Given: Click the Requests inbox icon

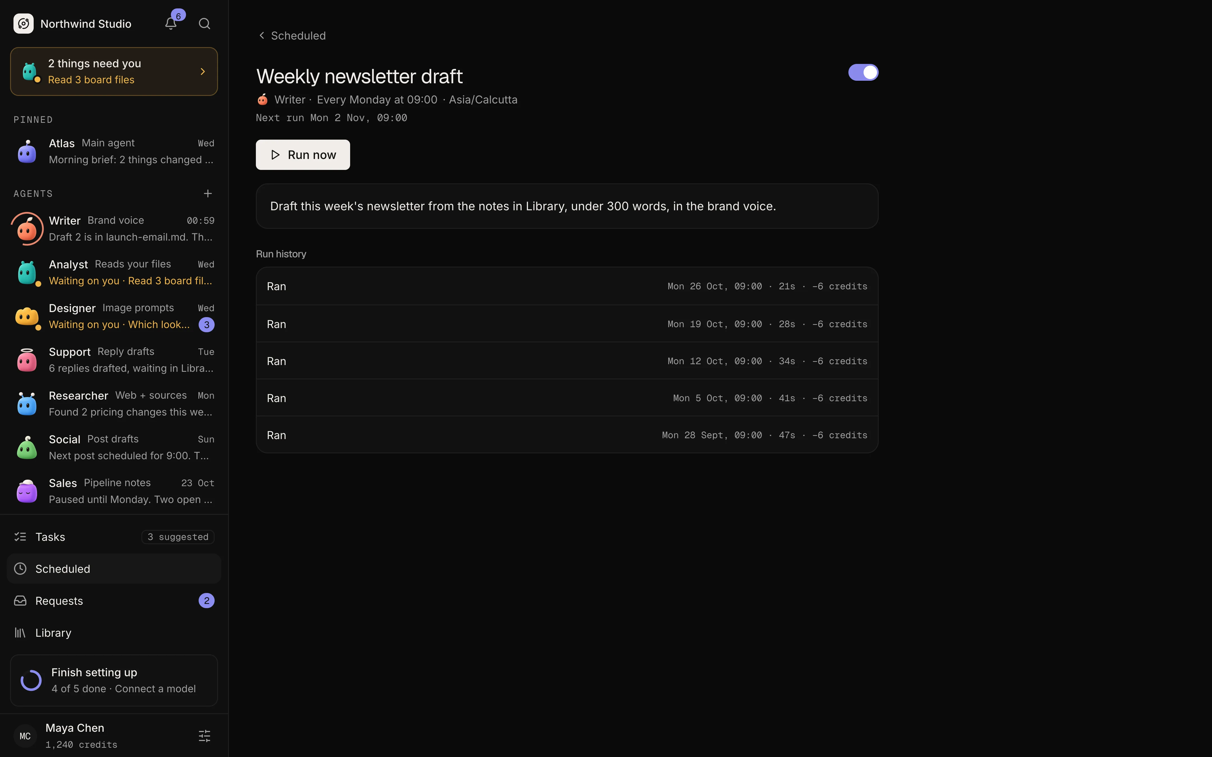Looking at the screenshot, I should (20, 601).
